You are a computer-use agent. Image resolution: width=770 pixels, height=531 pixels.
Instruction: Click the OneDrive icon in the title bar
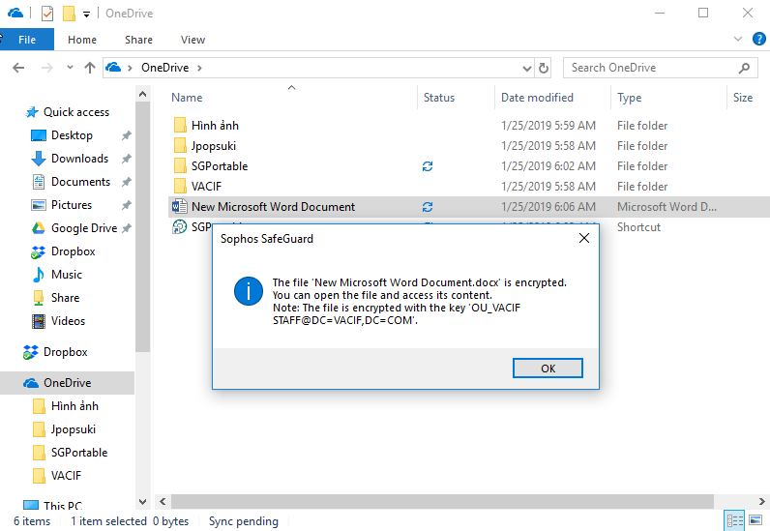coord(15,13)
